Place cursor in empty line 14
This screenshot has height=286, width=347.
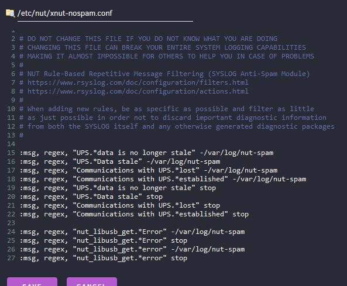177,144
